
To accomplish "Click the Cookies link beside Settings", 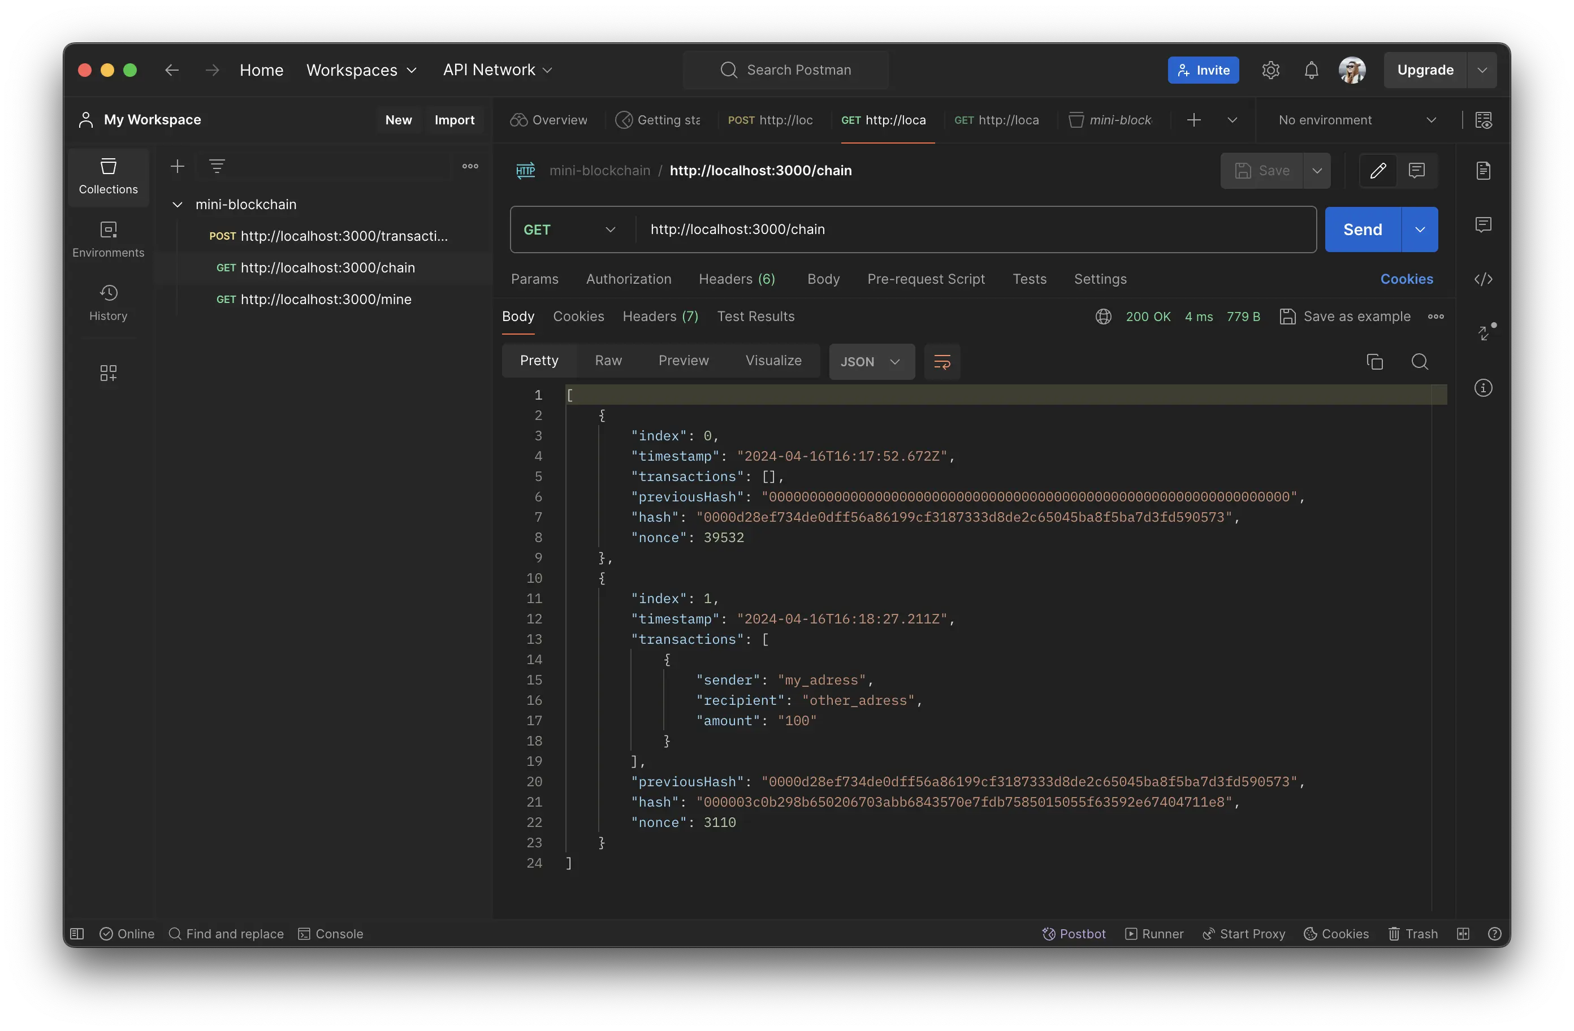I will click(1406, 279).
